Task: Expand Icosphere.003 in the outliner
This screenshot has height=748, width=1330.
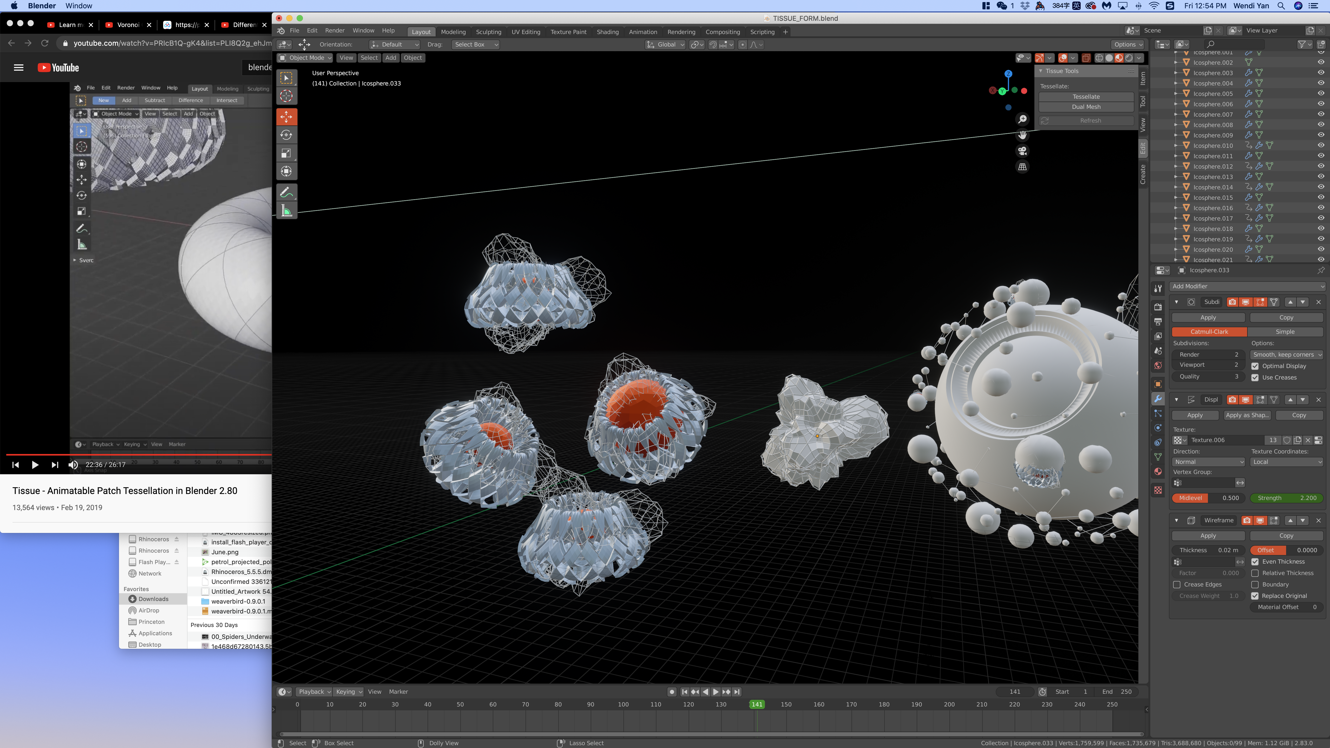Action: pyautogui.click(x=1176, y=73)
